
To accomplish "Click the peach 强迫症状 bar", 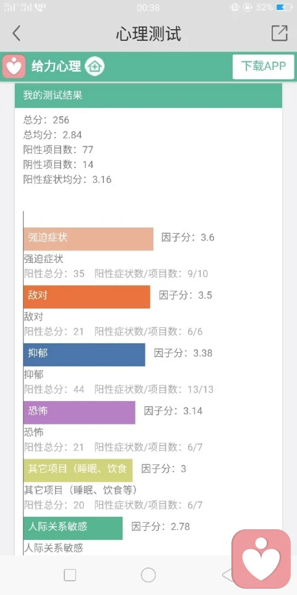I will pos(88,239).
